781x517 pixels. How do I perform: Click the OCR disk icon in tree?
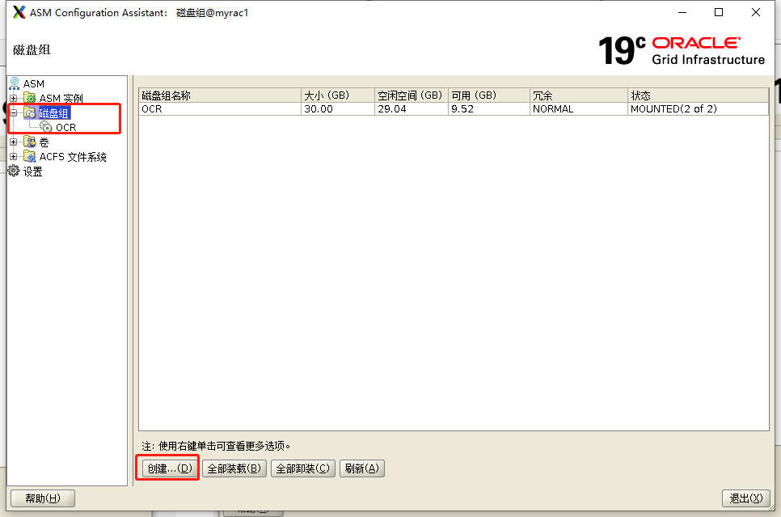(46, 127)
